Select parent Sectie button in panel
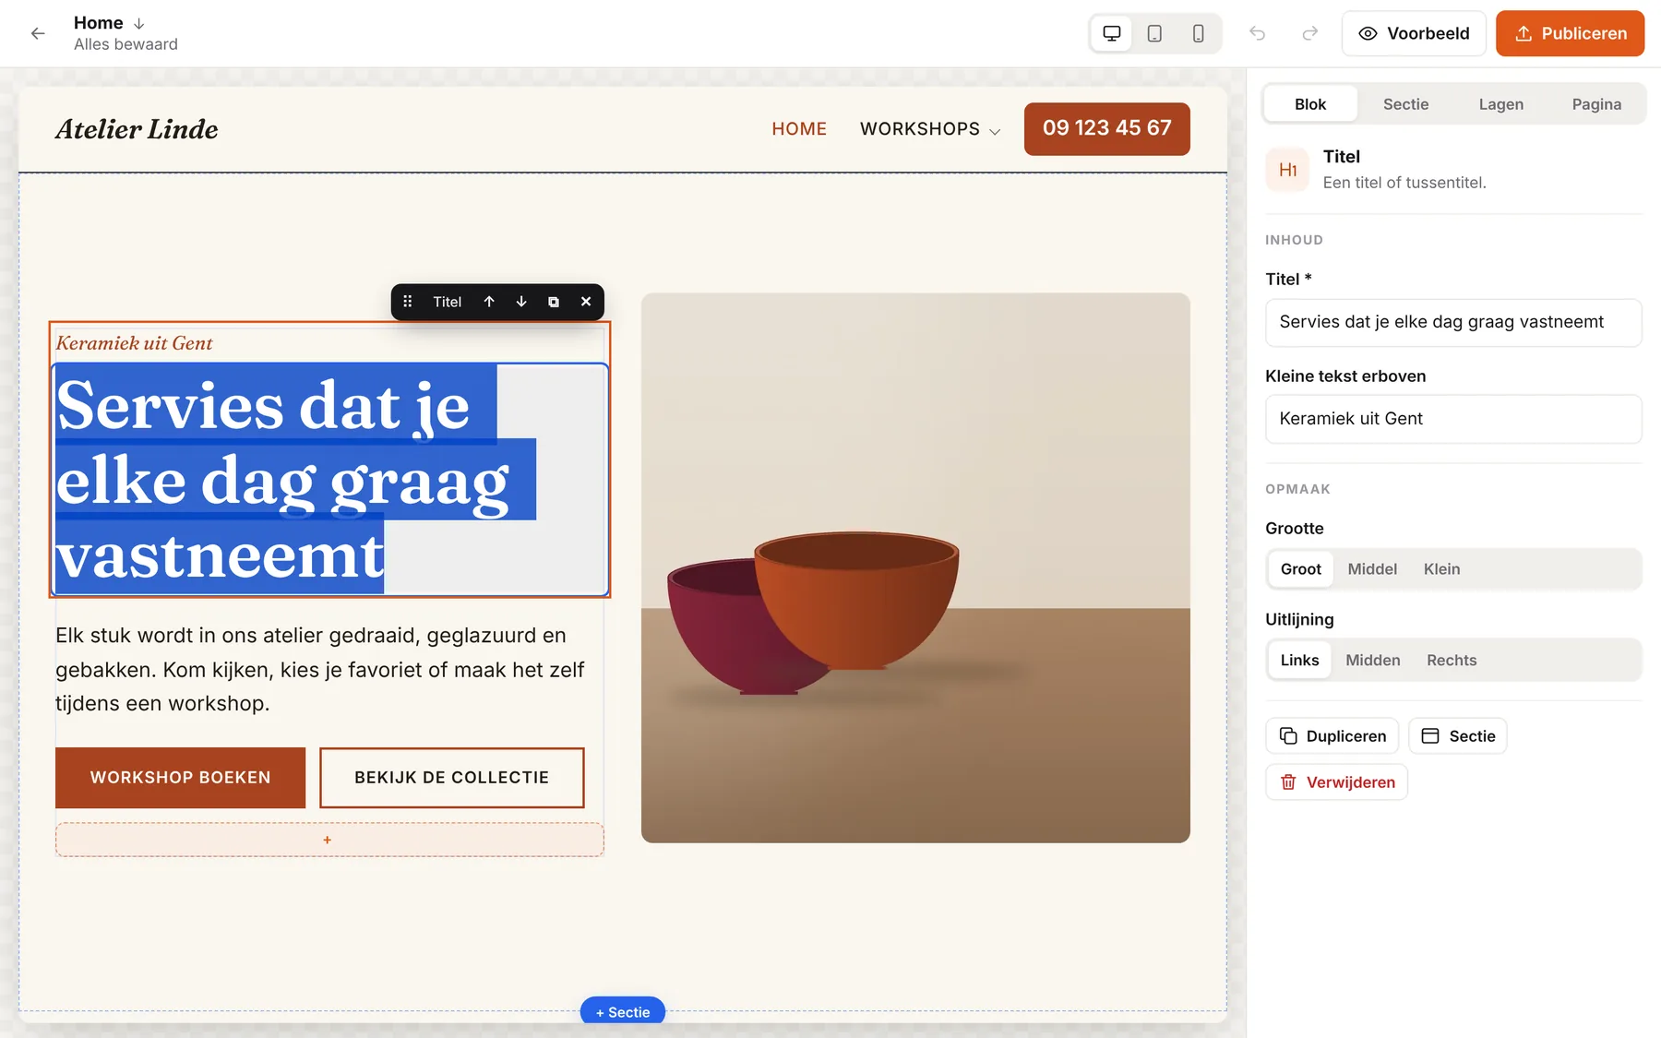1661x1038 pixels. (1458, 736)
